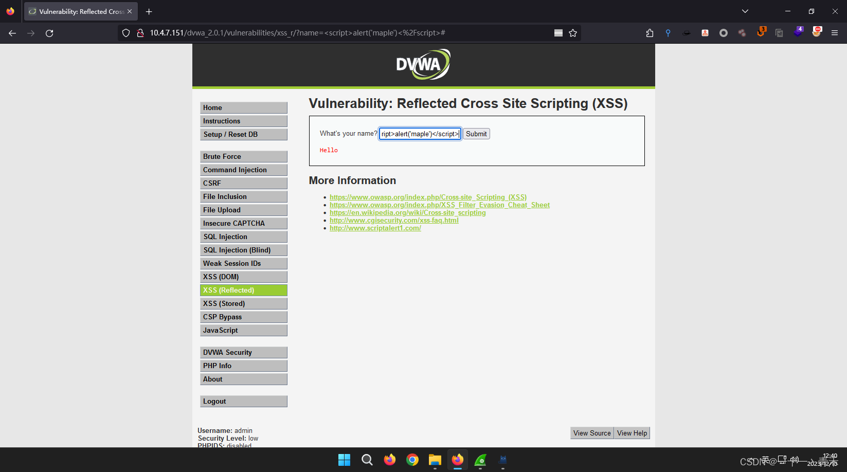Screen dimensions: 847x472
Task: Go to Home in DVWA sidebar
Action: 244,107
